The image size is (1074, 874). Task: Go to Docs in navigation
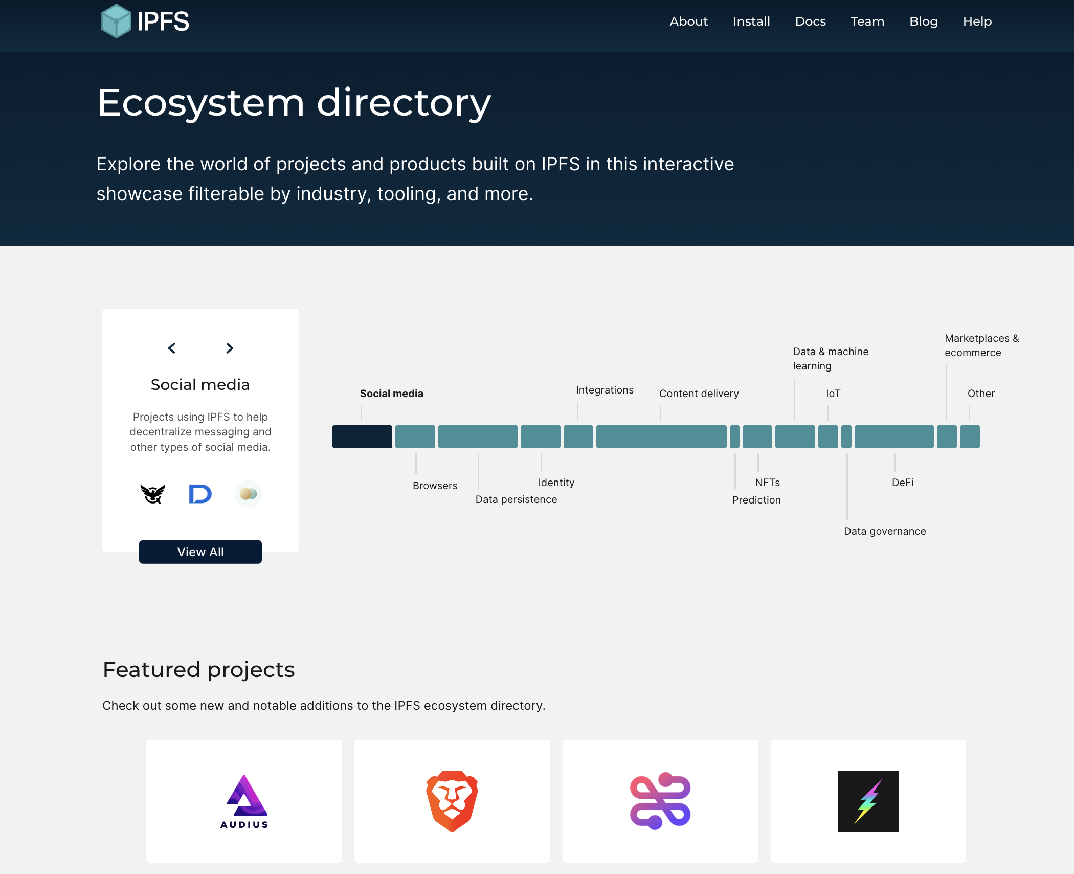pyautogui.click(x=811, y=21)
